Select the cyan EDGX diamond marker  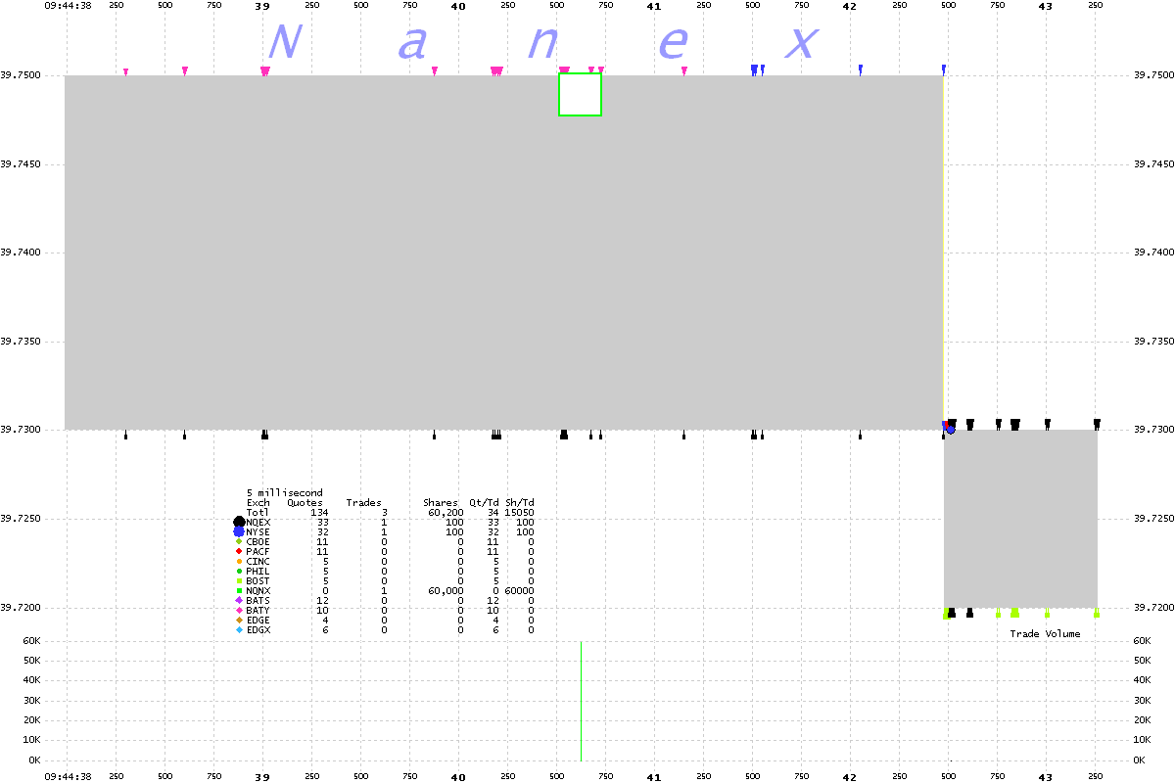pos(239,629)
